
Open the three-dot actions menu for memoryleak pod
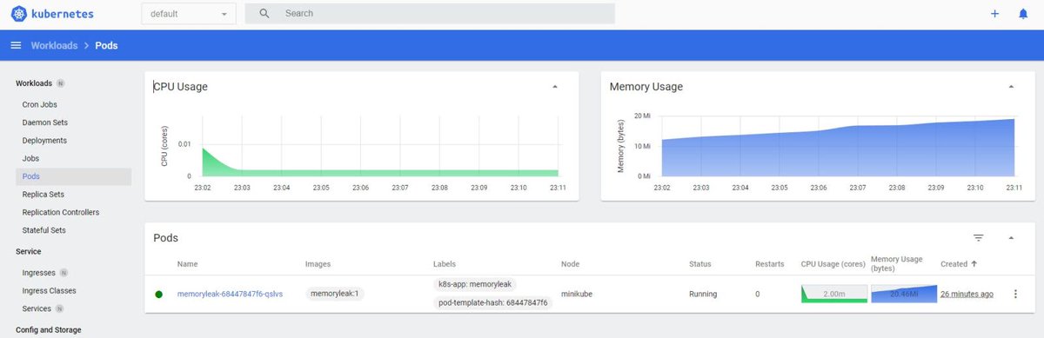(x=1015, y=294)
